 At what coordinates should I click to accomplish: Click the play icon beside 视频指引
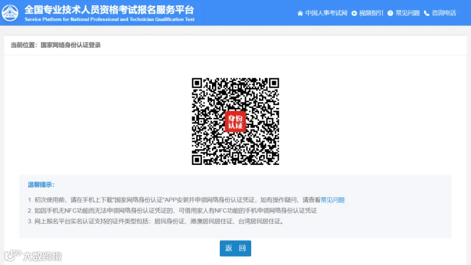click(x=354, y=13)
